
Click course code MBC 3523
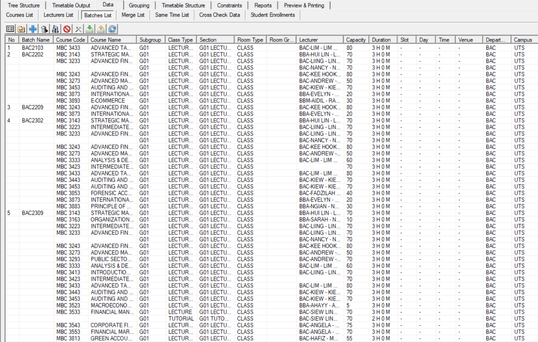68,305
